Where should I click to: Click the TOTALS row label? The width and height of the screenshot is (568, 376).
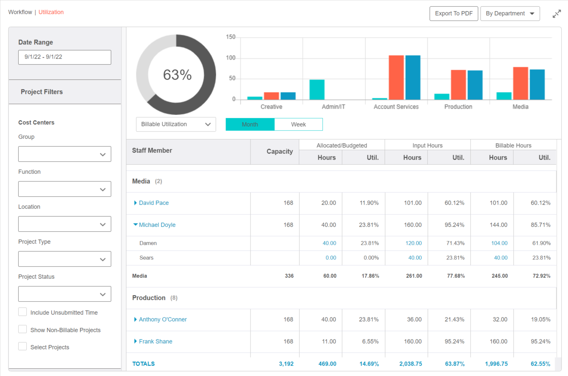click(143, 364)
